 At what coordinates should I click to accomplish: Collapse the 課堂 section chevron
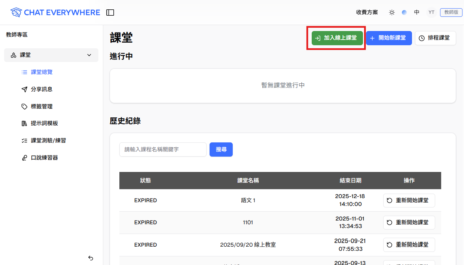[x=89, y=55]
